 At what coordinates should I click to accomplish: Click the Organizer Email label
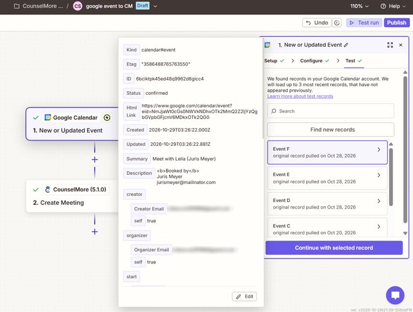pos(152,250)
